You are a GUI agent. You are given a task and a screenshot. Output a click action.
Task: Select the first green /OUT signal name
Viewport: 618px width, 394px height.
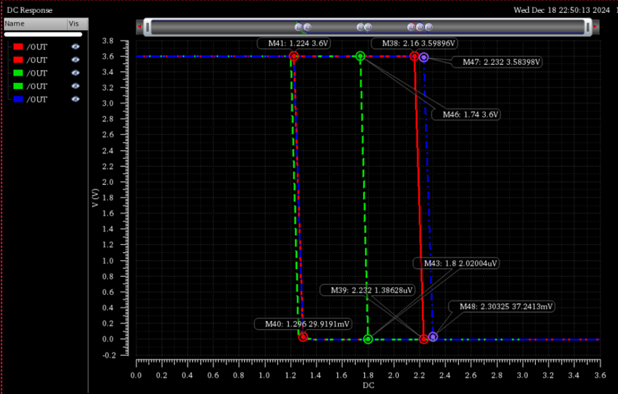36,74
